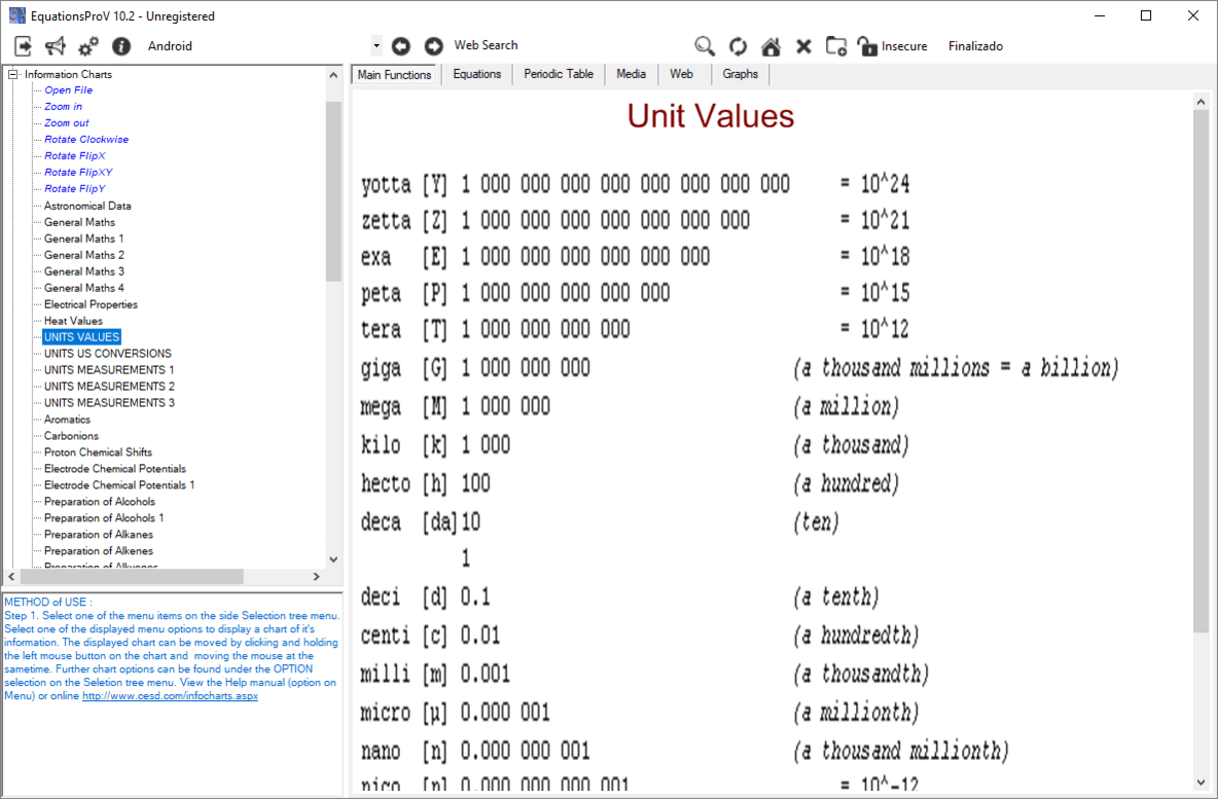Select UNITS US CONVERSIONS in the tree
Image resolution: width=1218 pixels, height=799 pixels.
tap(107, 354)
